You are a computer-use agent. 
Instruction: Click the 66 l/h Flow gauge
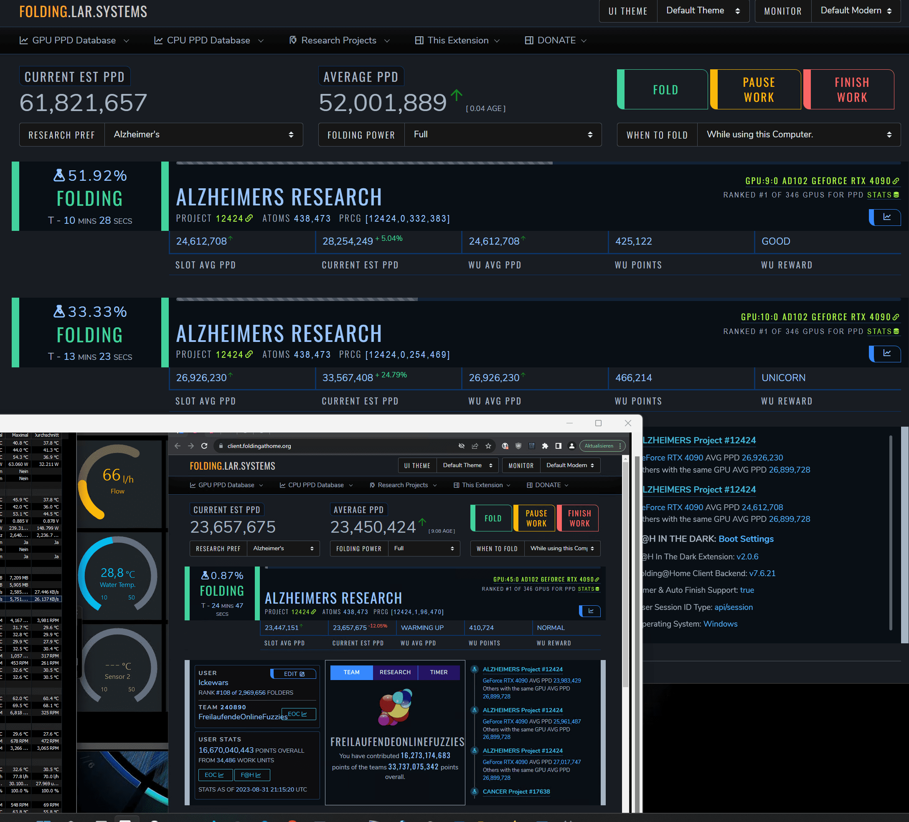click(118, 482)
